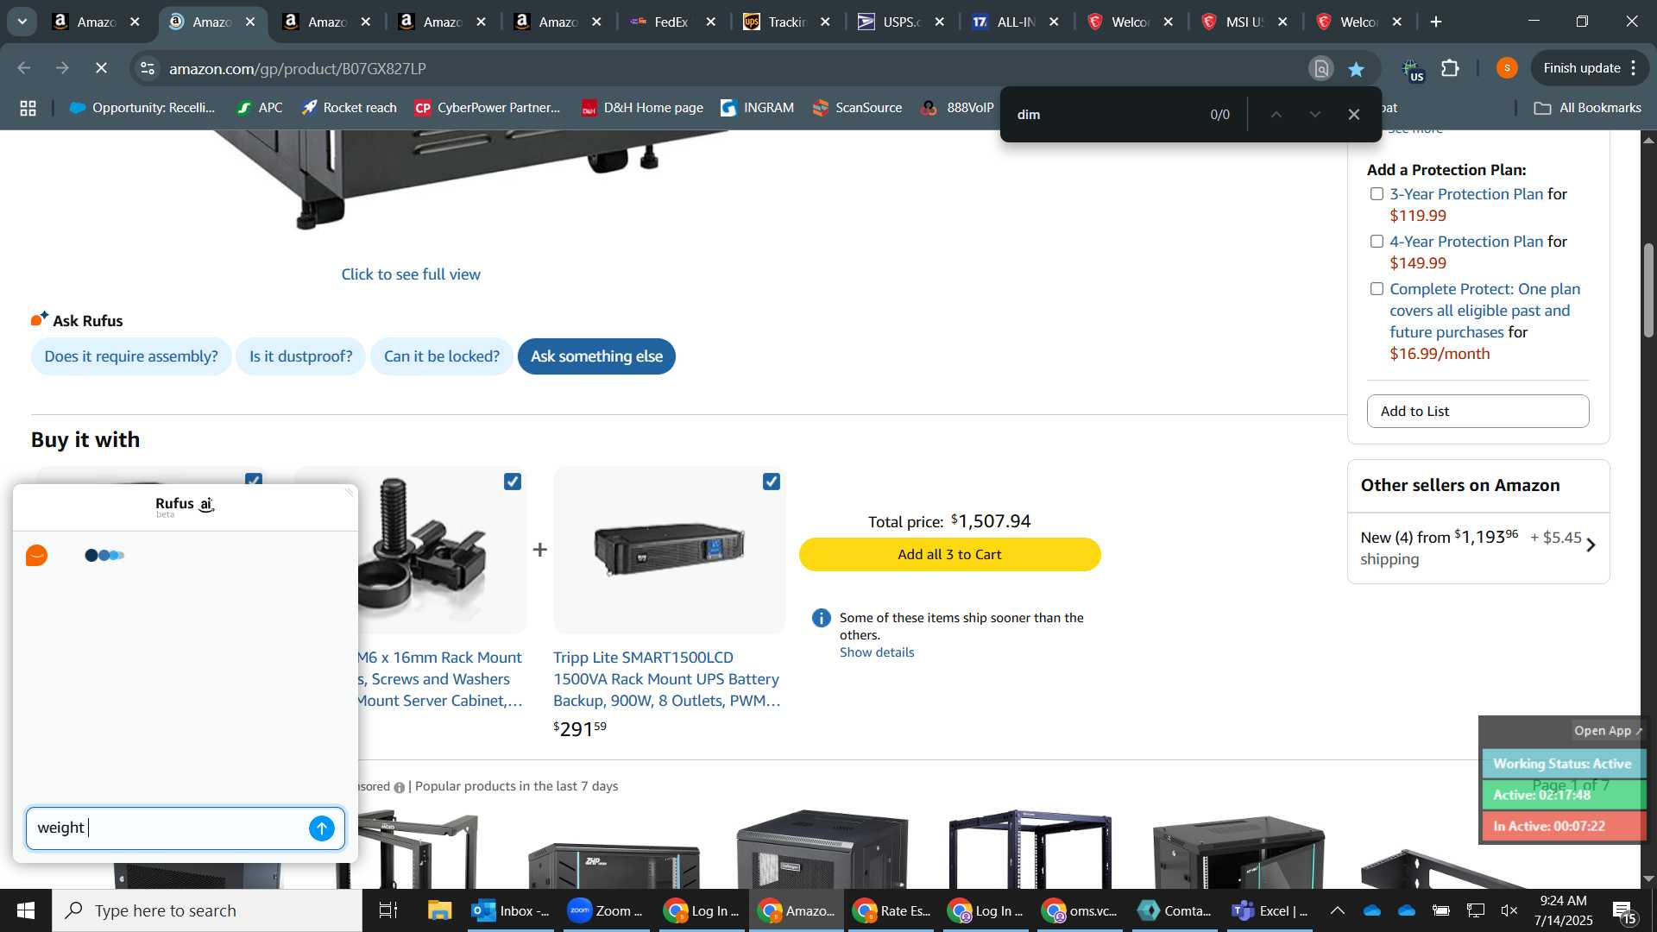Viewport: 1657px width, 932px height.
Task: Uncheck the first Buy it with item
Action: click(x=254, y=479)
